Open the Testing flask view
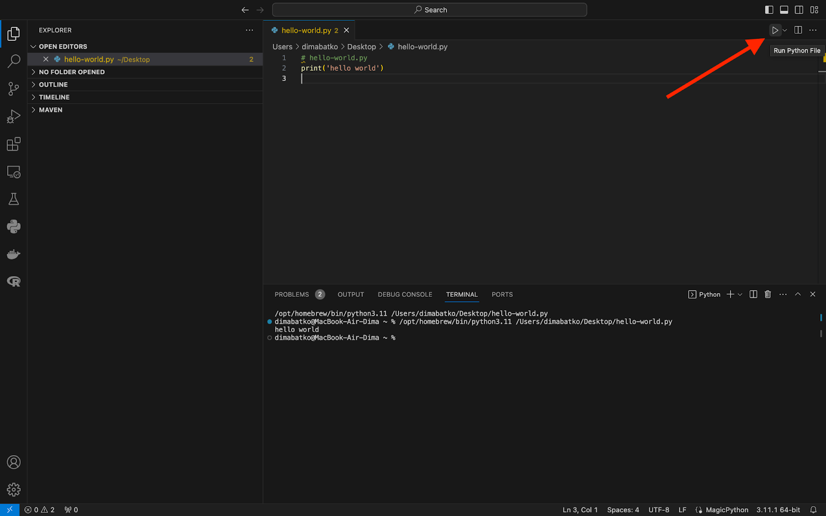The height and width of the screenshot is (516, 826). click(13, 199)
